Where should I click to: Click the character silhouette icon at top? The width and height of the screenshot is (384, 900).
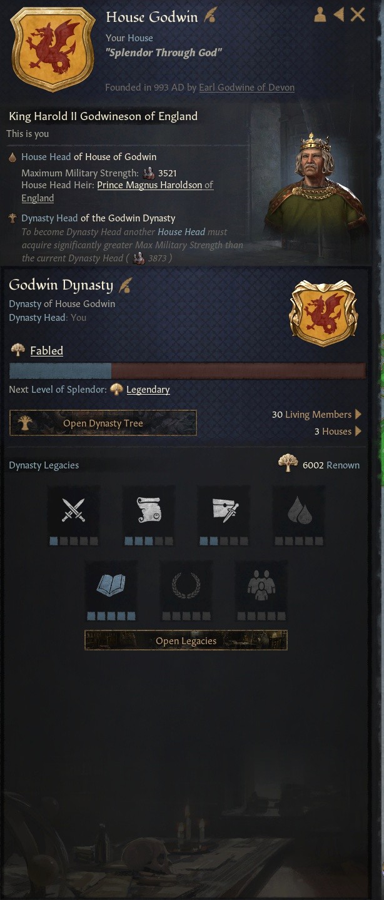pos(320,14)
